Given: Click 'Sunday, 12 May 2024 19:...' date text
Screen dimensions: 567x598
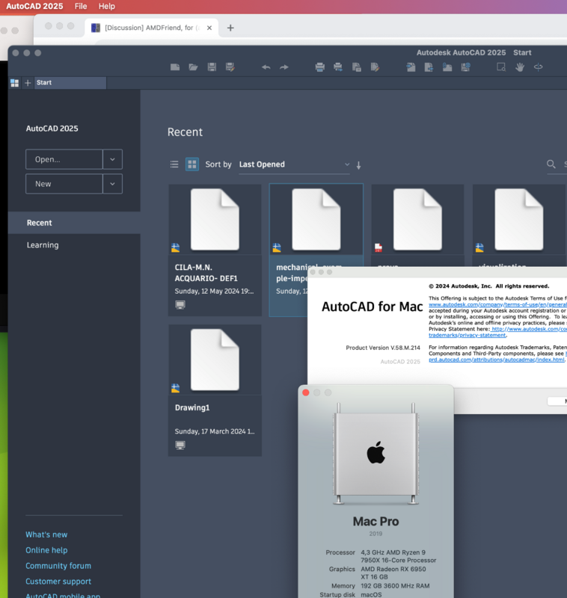Looking at the screenshot, I should 214,292.
